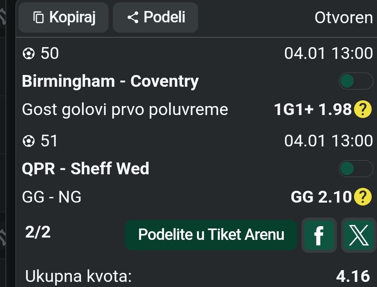Click the soccer ball icon beside number 51

coord(29,141)
